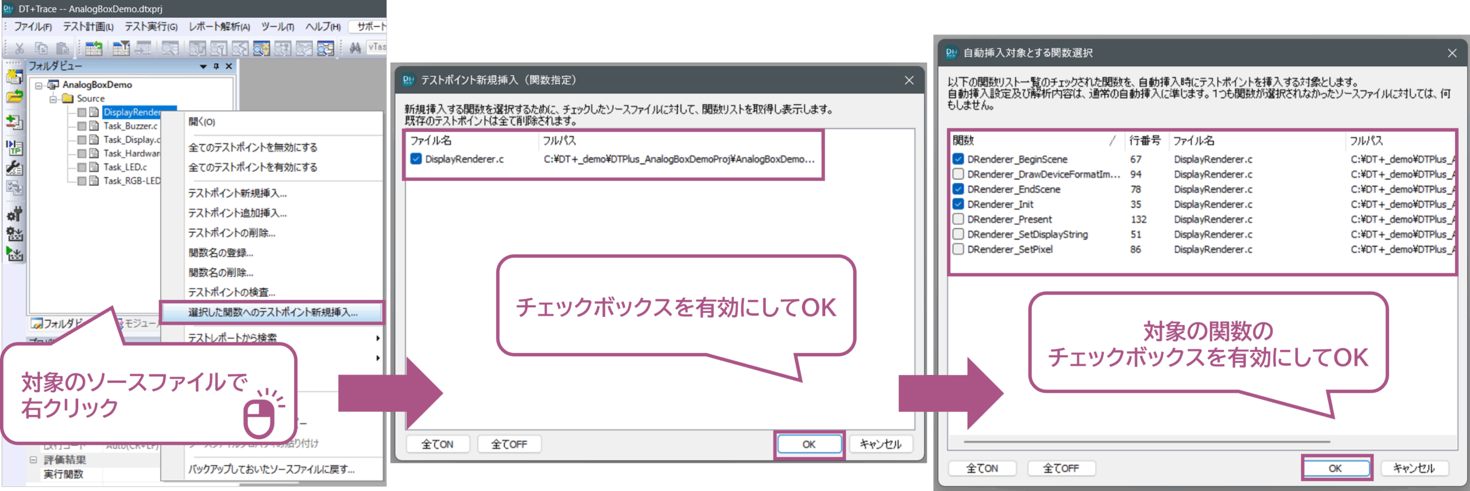The height and width of the screenshot is (491, 1470).
Task: Uncheck the DisplayRenderer.c file checkbox
Action: pyautogui.click(x=416, y=159)
